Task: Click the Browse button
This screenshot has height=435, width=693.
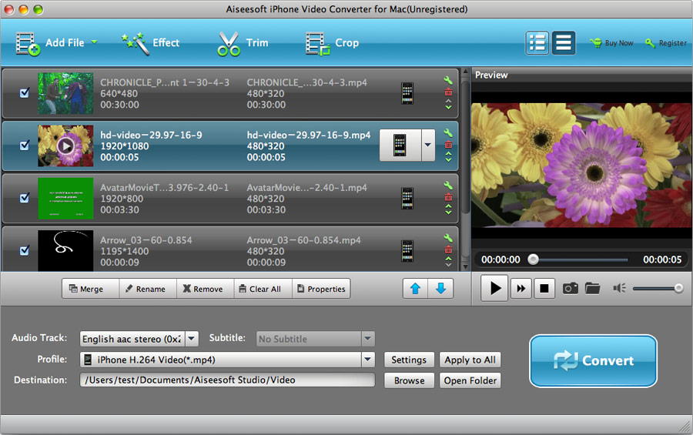Action: (409, 380)
